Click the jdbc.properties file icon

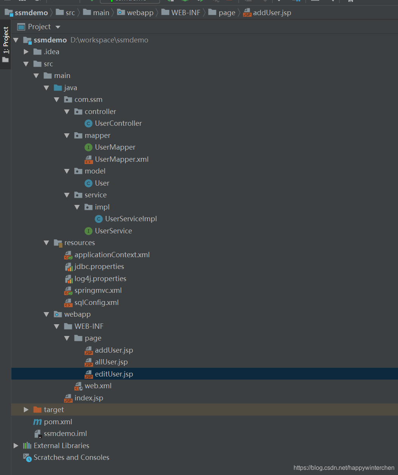(x=68, y=267)
